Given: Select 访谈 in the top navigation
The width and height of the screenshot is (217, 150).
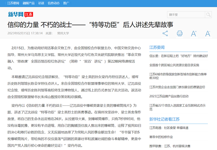Looking at the screenshot, I should (41, 3).
